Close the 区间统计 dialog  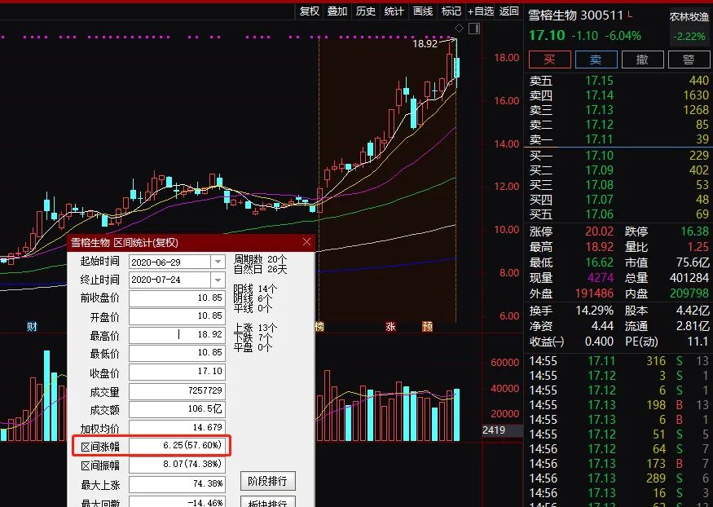[x=306, y=242]
